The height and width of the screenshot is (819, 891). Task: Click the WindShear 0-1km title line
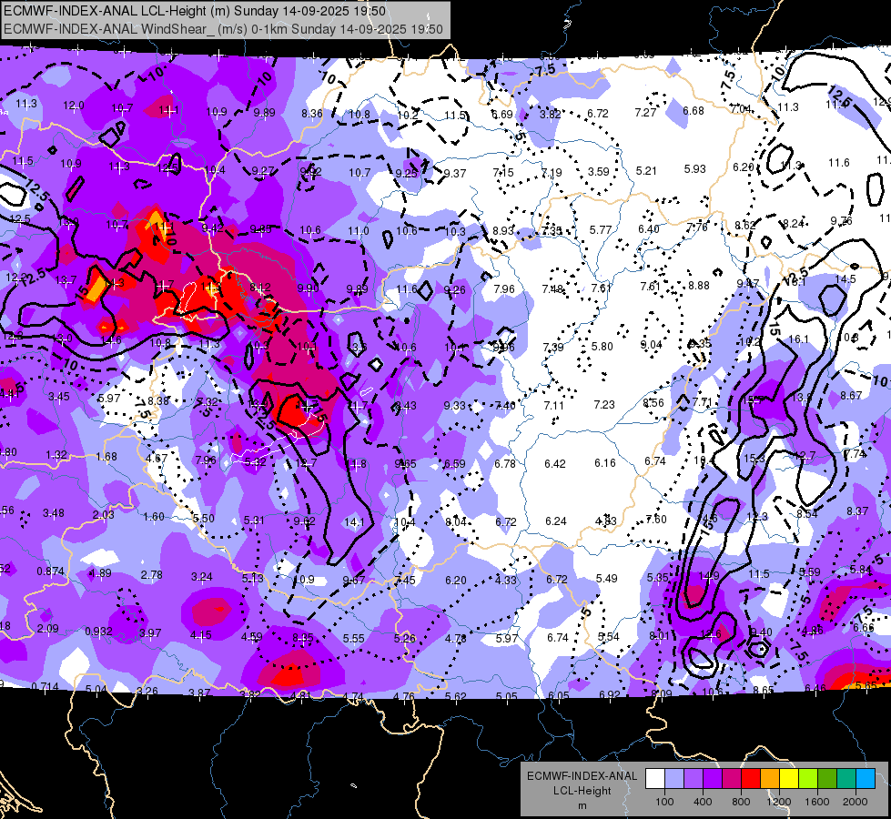[223, 29]
